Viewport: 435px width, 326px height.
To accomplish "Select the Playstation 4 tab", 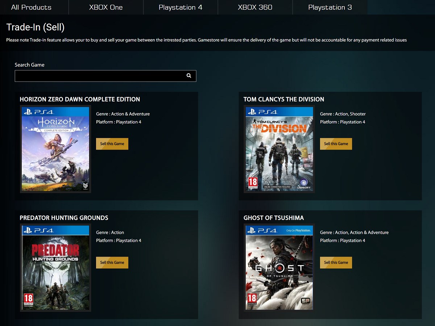I will [180, 7].
